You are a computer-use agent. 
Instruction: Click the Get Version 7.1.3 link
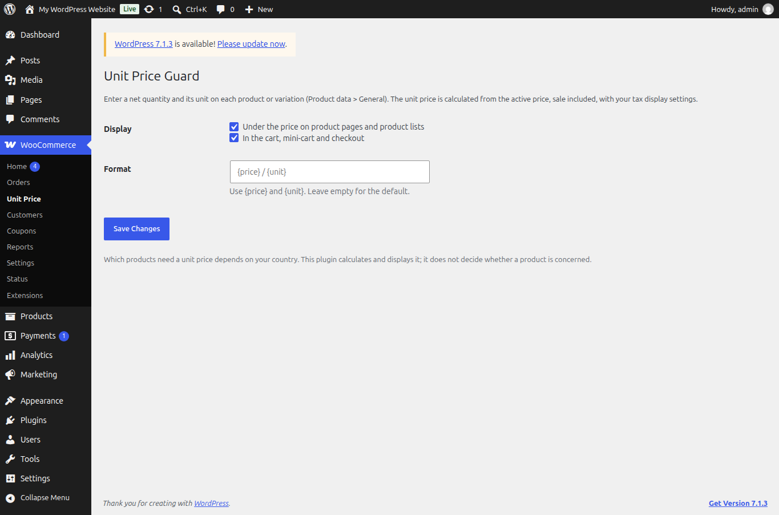[738, 504]
